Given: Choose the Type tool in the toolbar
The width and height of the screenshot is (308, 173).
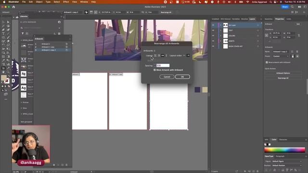Looking at the screenshot, I should coord(3,34).
